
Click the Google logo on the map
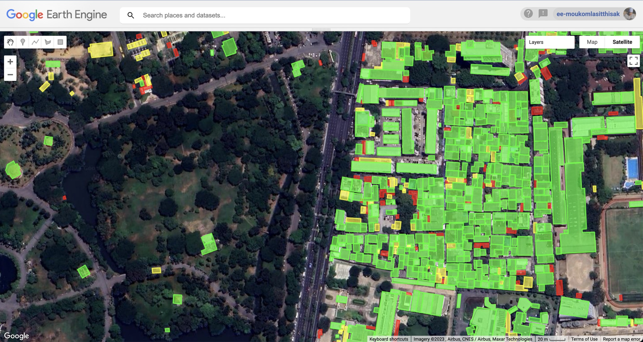click(x=17, y=336)
